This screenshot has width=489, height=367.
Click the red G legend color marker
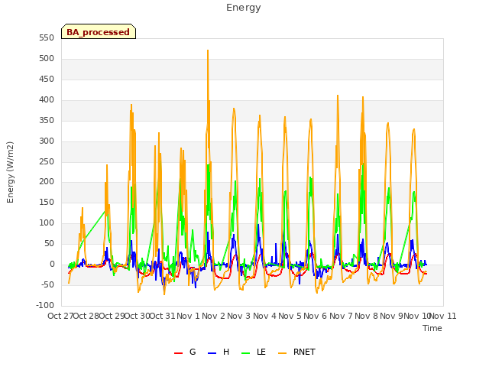click(x=178, y=353)
